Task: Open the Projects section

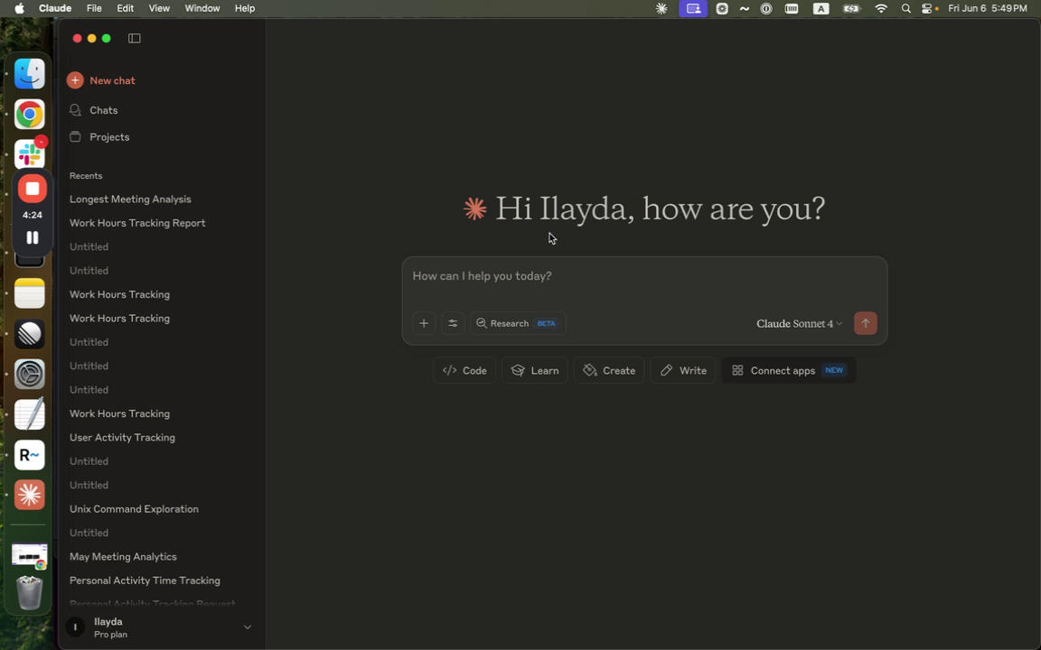Action: point(108,137)
